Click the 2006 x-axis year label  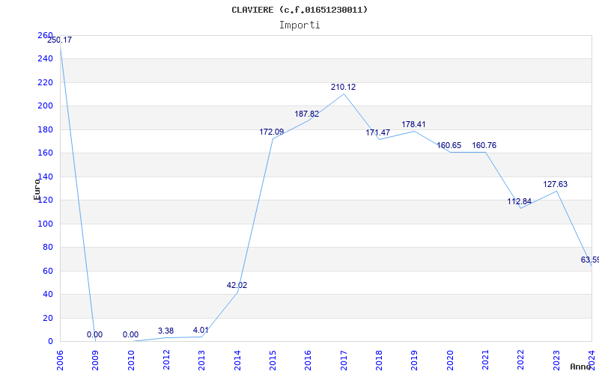(60, 360)
